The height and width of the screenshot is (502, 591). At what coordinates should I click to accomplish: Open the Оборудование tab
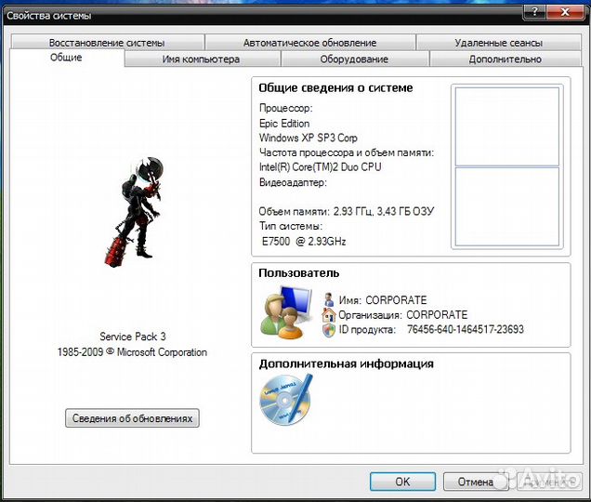(354, 59)
